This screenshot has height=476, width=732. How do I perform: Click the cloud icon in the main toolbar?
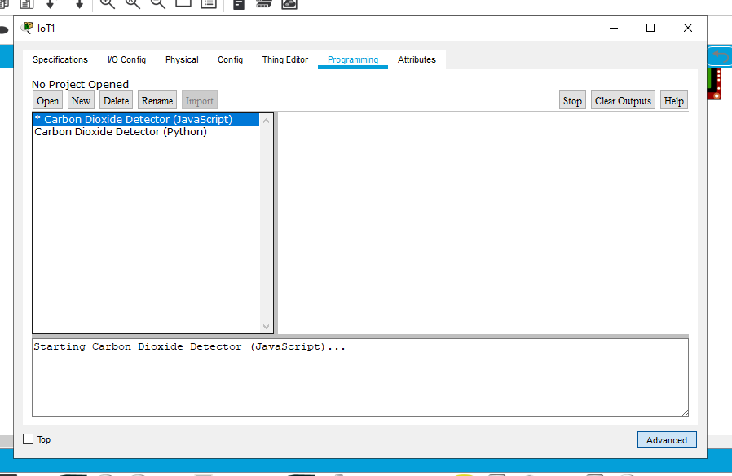pyautogui.click(x=289, y=4)
